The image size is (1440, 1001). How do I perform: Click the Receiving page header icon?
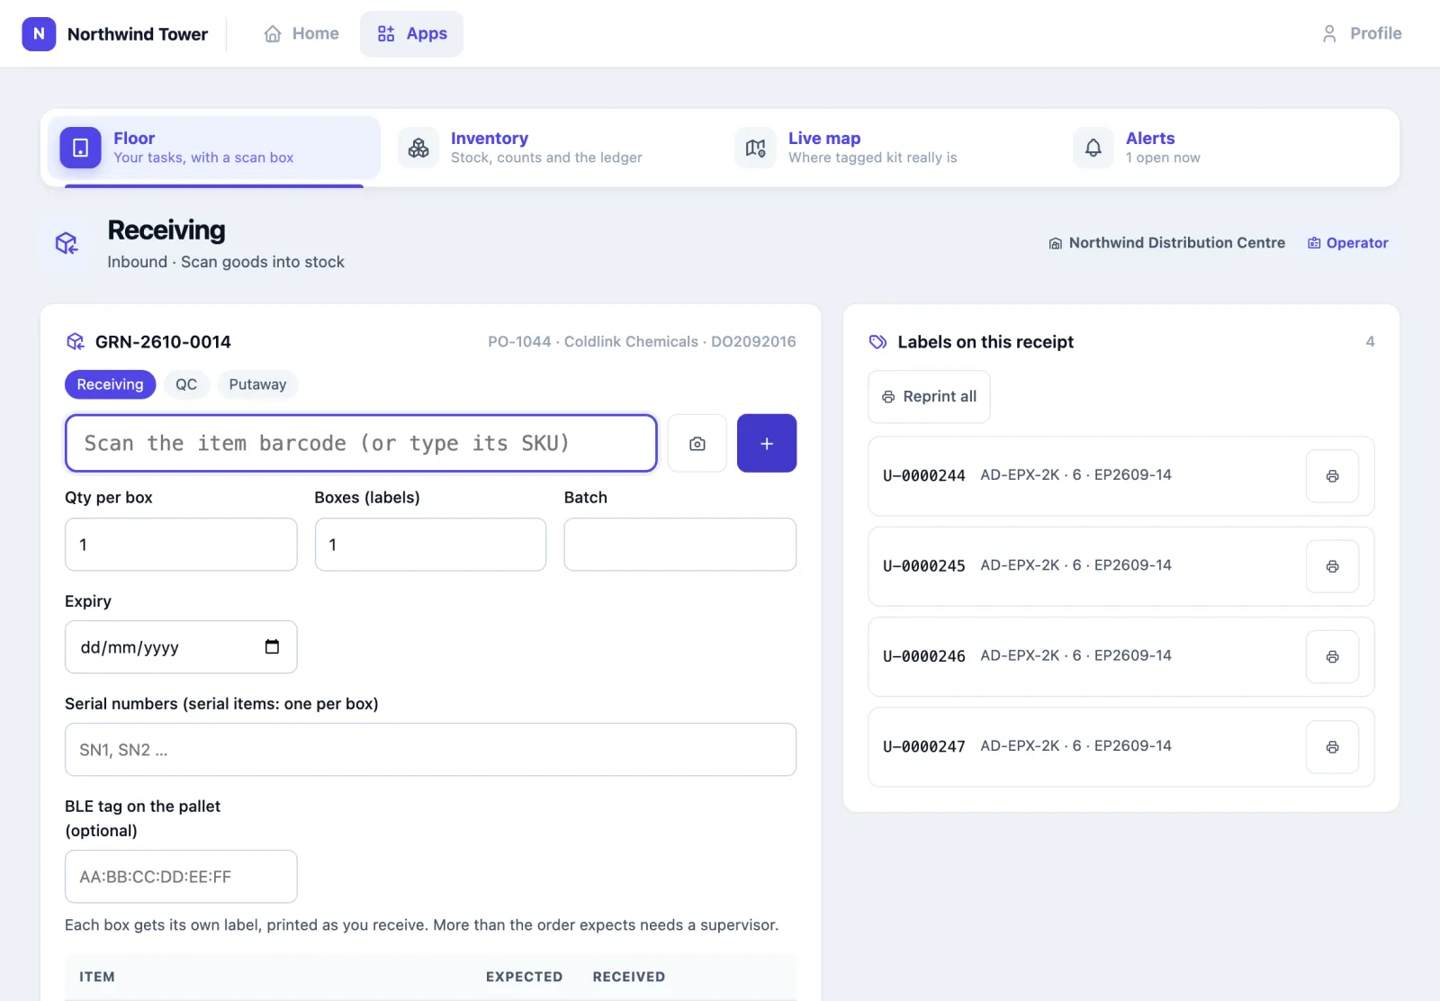[x=67, y=243]
